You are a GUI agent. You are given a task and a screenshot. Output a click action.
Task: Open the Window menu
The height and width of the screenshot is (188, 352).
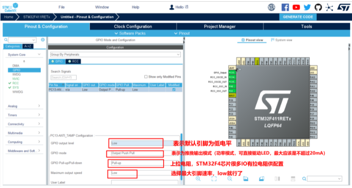[x=102, y=7]
